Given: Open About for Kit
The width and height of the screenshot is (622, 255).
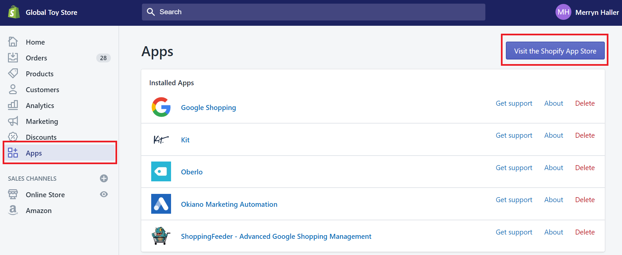Looking at the screenshot, I should pyautogui.click(x=554, y=135).
